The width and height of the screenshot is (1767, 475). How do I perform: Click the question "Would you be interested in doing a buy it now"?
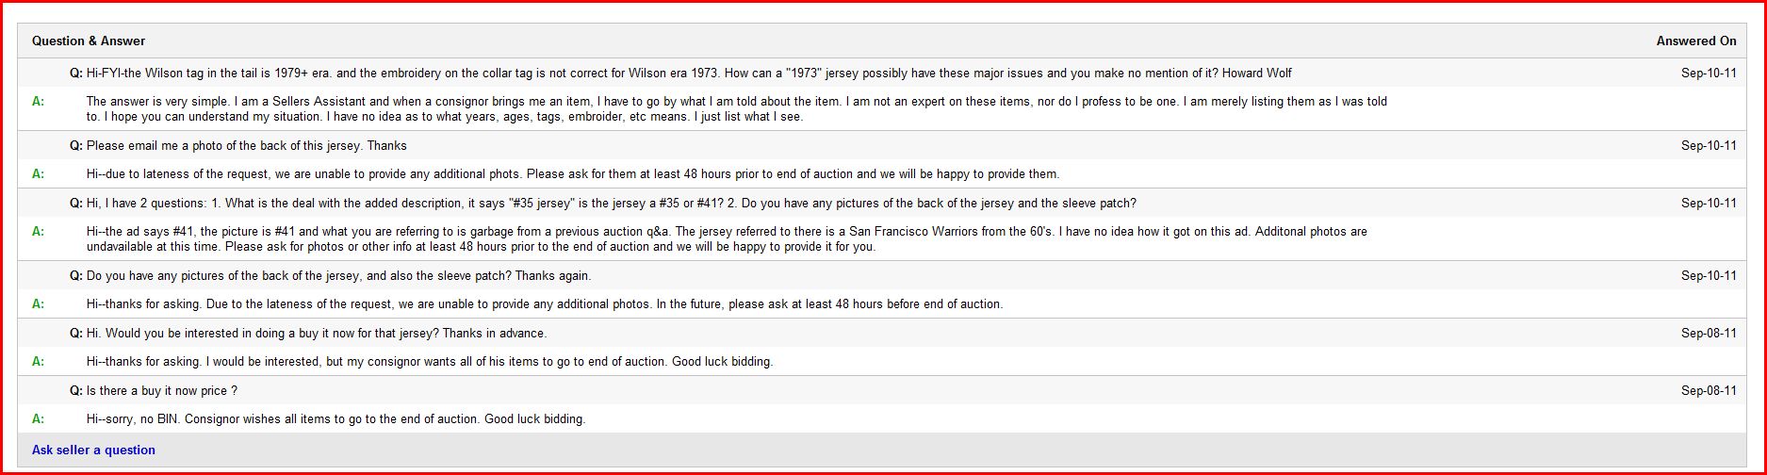click(317, 334)
